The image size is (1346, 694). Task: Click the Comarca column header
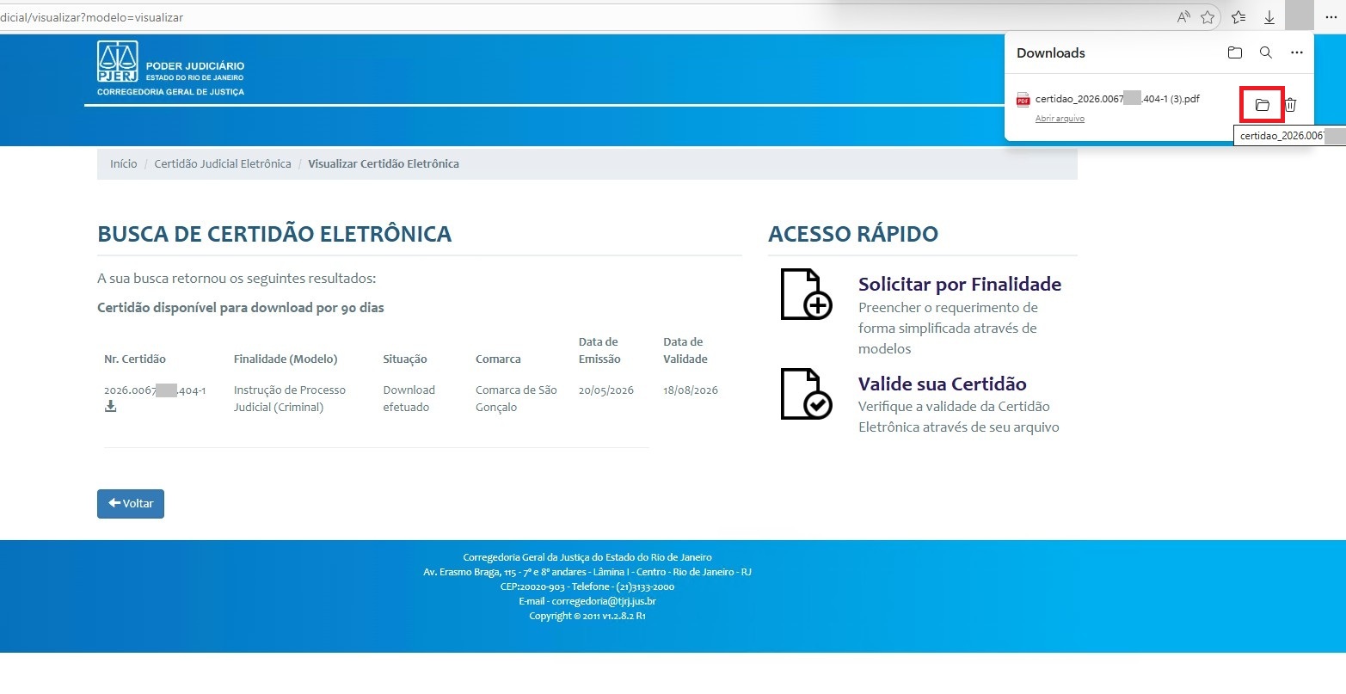(498, 359)
